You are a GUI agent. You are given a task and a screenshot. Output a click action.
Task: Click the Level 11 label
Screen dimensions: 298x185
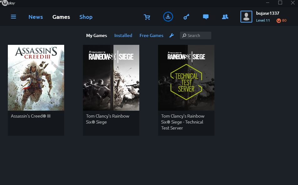263,20
